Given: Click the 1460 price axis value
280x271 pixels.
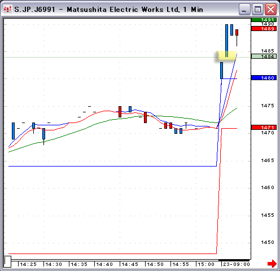Looking at the screenshot, I should (268, 187).
